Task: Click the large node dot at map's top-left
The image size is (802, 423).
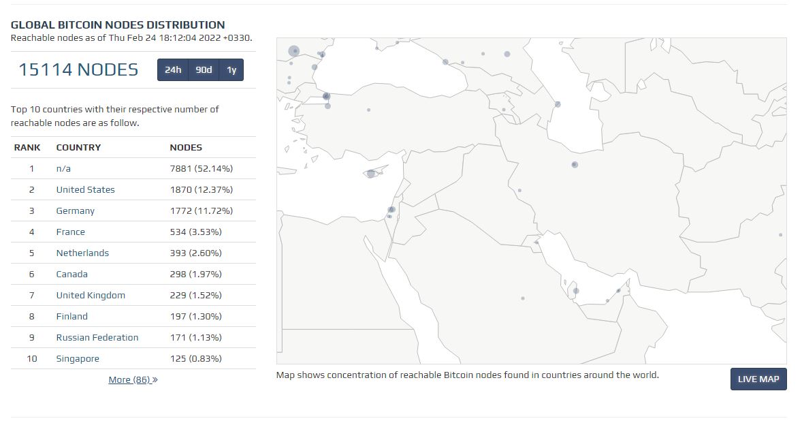Action: pyautogui.click(x=294, y=51)
